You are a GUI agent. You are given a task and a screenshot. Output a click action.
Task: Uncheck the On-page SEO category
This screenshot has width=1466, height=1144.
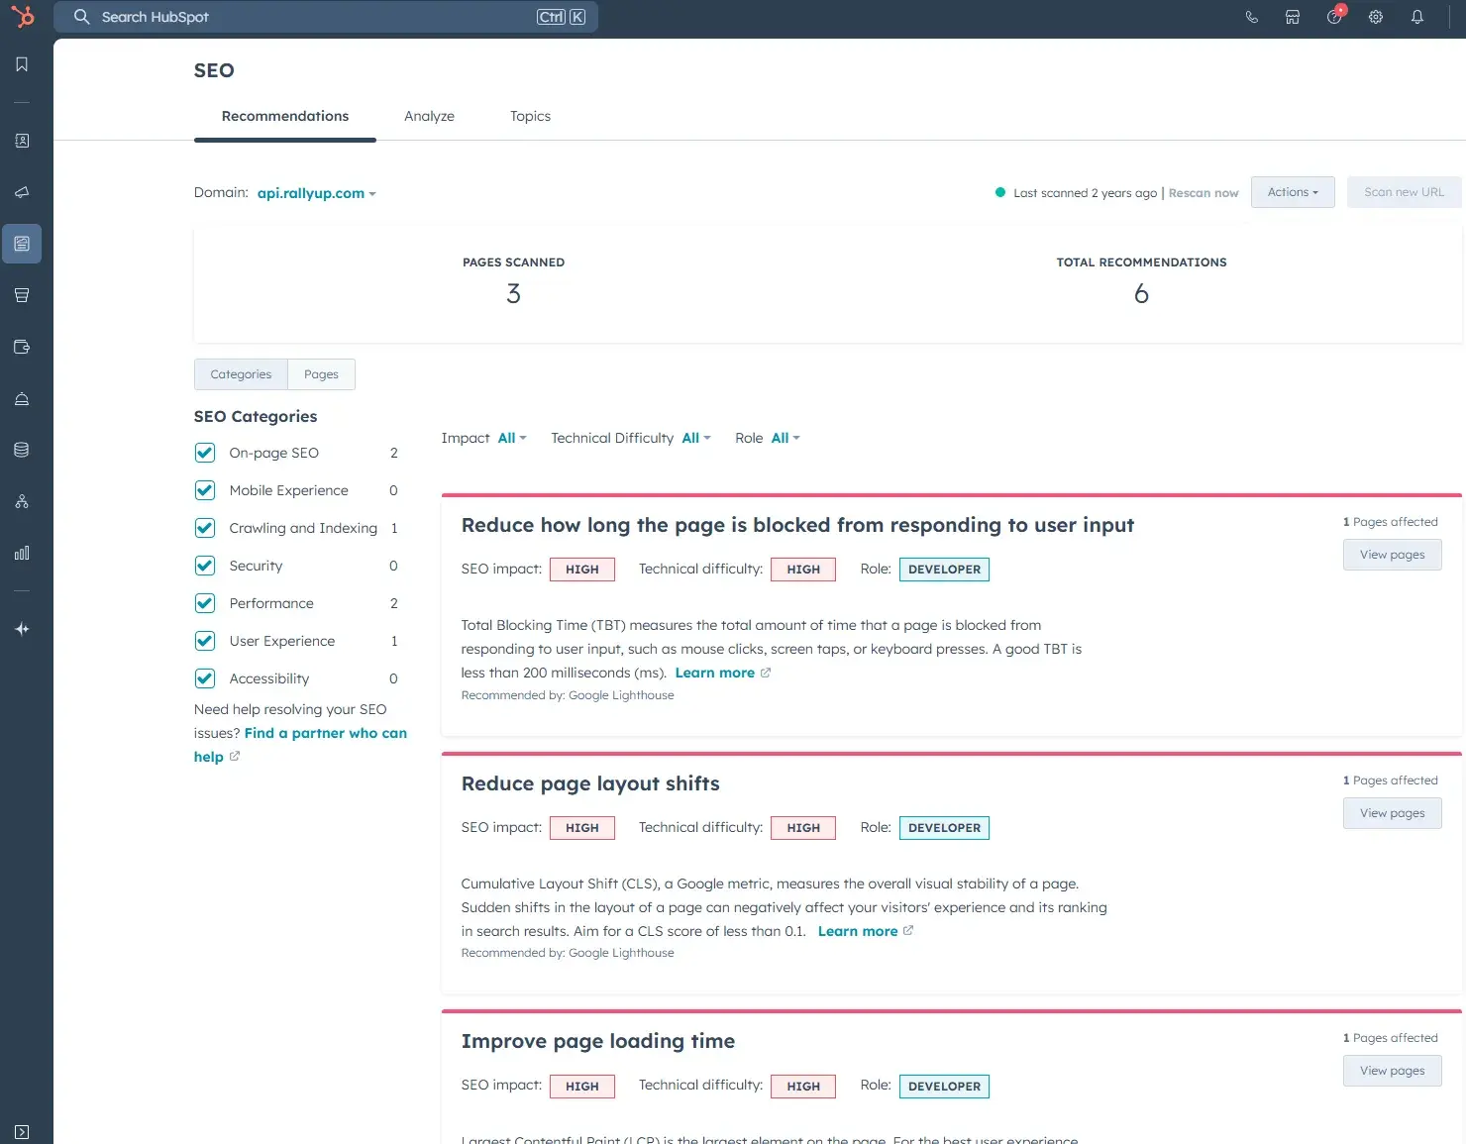click(x=204, y=452)
